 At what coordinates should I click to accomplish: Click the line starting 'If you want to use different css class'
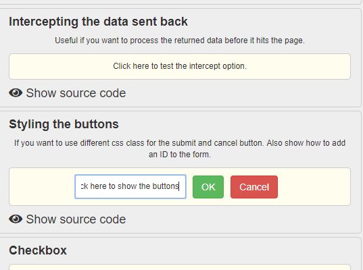click(180, 143)
